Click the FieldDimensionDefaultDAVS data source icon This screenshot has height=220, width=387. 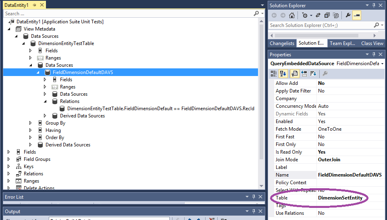pos(48,72)
